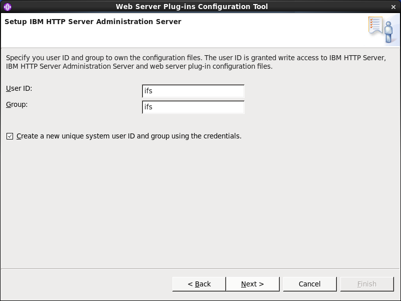Click the Group label
Image resolution: width=401 pixels, height=301 pixels.
tap(17, 105)
